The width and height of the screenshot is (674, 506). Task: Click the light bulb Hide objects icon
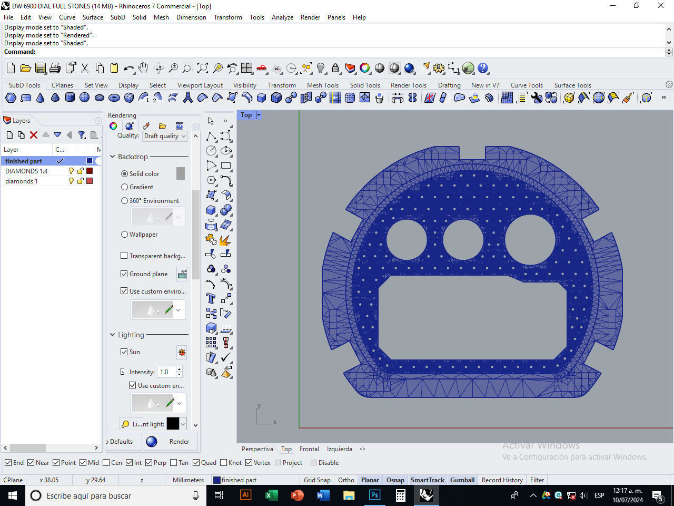(321, 68)
